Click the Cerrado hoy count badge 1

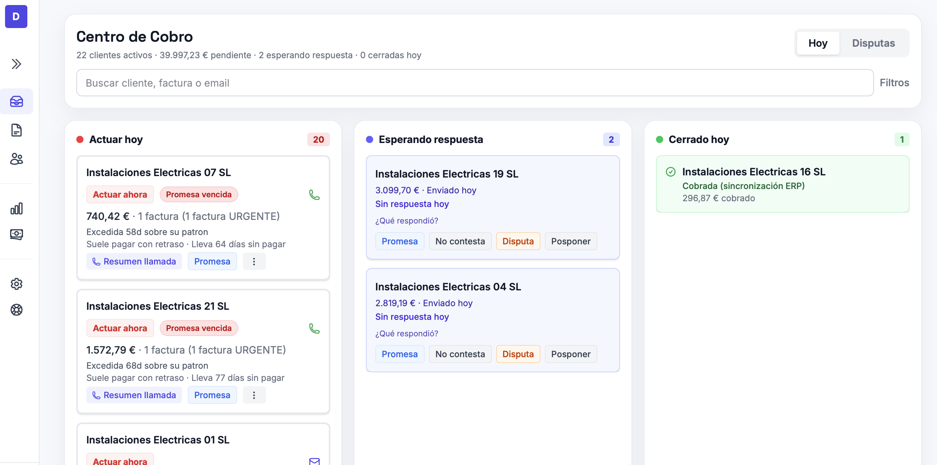[x=902, y=139]
